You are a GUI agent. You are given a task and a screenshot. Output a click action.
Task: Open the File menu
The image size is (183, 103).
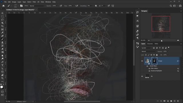pos(5,2)
